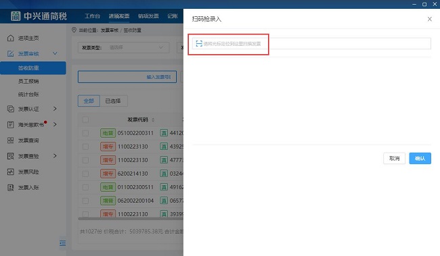The image size is (440, 256).
Task: Click the 增专 tag on row 6200214130
Action: (108, 174)
